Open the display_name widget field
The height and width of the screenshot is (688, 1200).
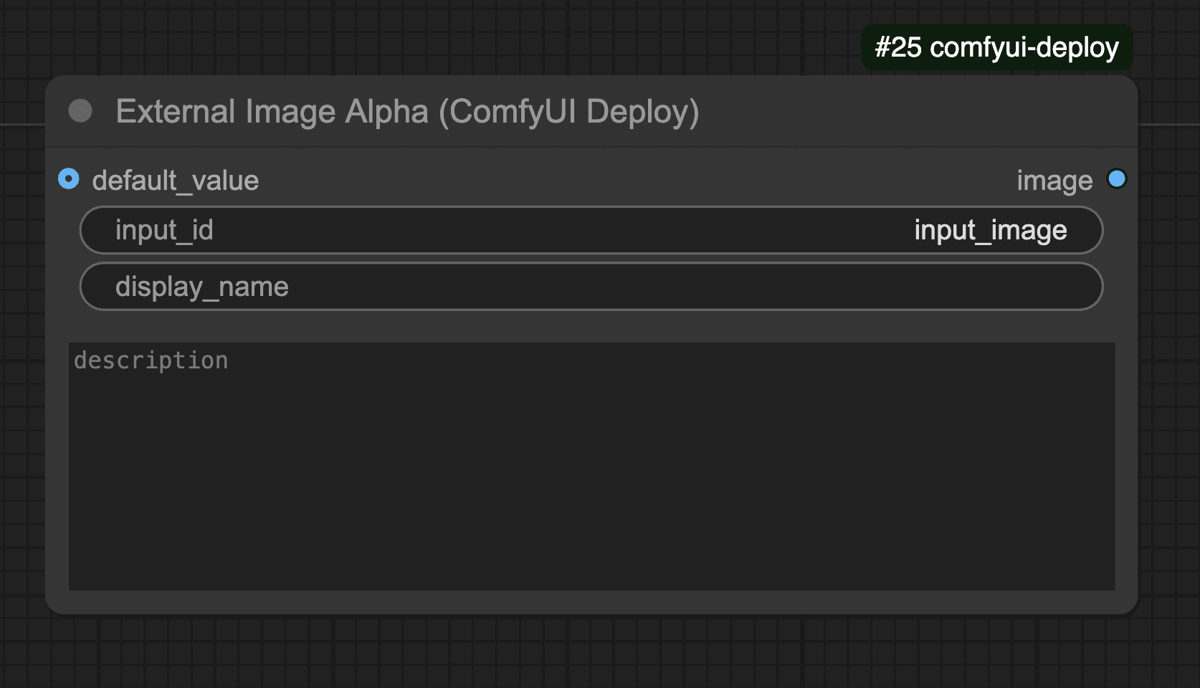[x=591, y=286]
